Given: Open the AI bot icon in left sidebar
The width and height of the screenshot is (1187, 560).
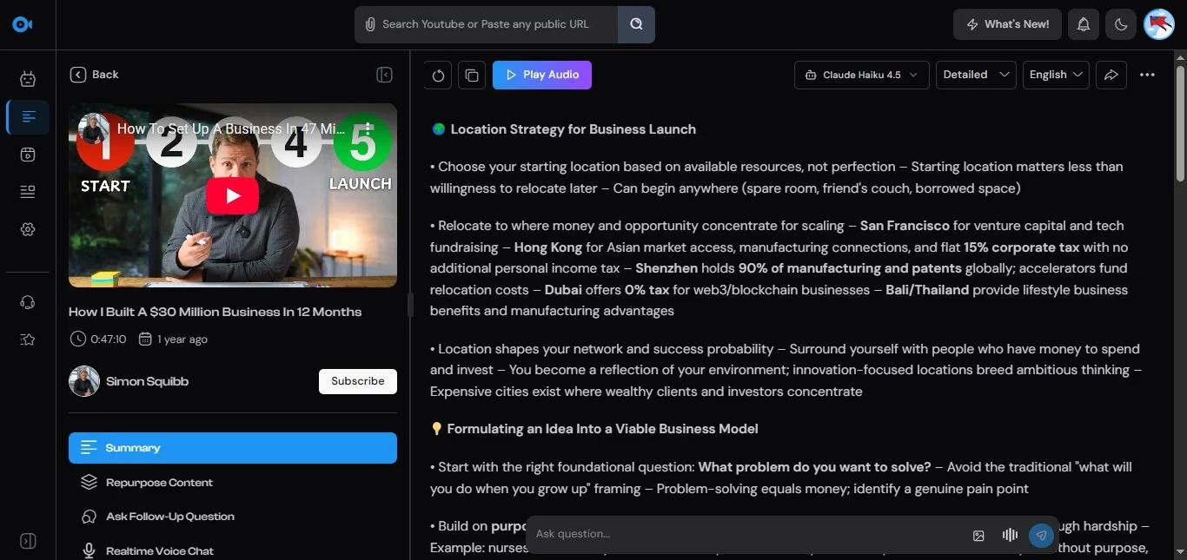Looking at the screenshot, I should pyautogui.click(x=28, y=79).
